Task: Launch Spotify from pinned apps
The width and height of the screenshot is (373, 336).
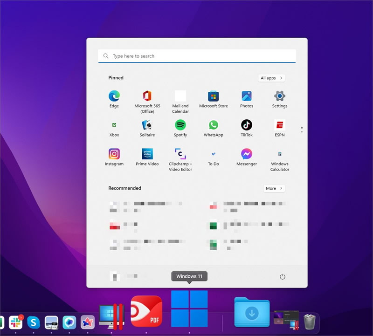Action: [180, 125]
